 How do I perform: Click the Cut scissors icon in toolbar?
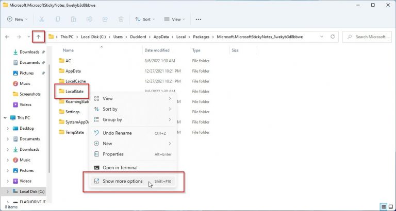point(42,19)
